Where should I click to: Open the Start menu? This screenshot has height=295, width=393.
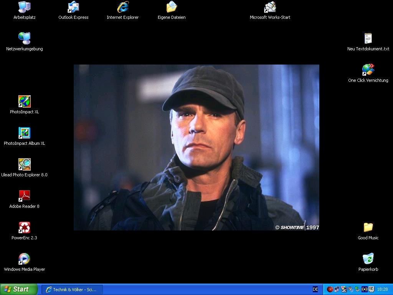click(x=18, y=289)
